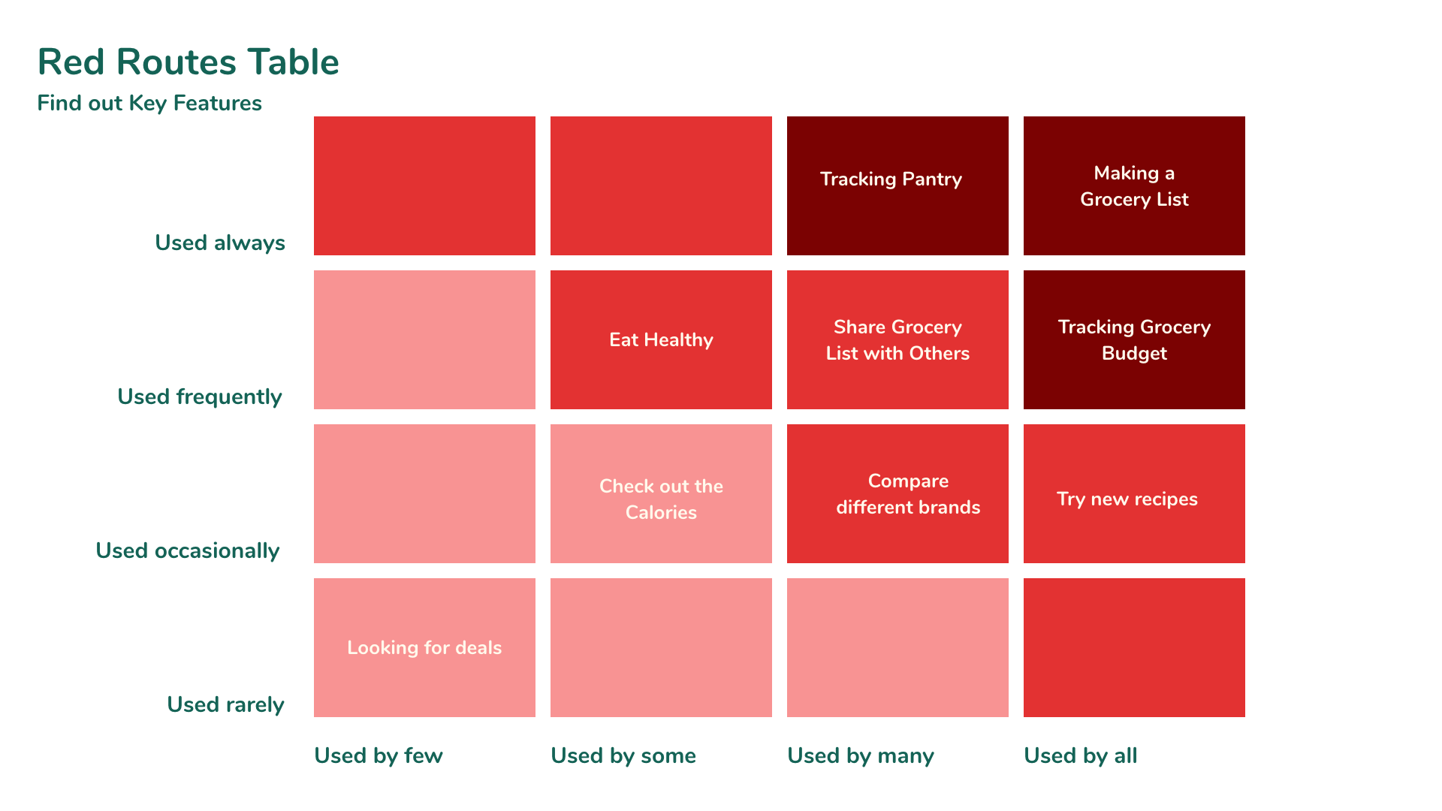Select the Used by some column label
Image resolution: width=1442 pixels, height=811 pixels.
(x=623, y=755)
